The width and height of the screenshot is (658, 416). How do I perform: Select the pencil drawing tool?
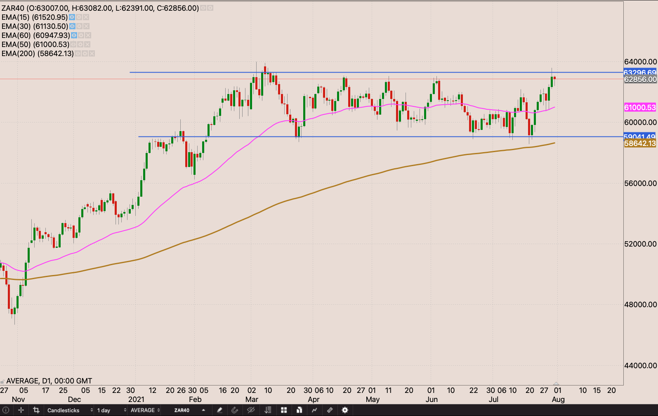(x=219, y=410)
